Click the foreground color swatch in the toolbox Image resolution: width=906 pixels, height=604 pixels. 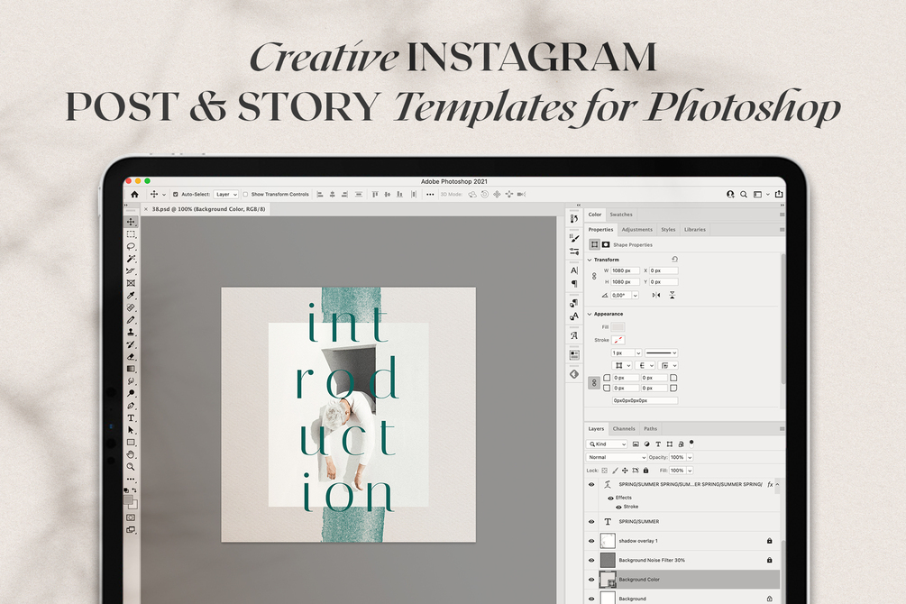pyautogui.click(x=128, y=499)
